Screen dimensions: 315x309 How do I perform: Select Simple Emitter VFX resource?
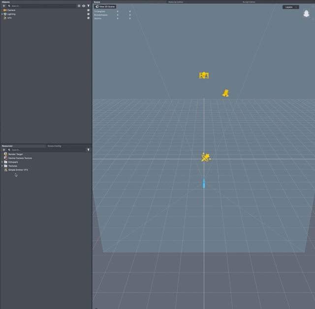point(18,170)
